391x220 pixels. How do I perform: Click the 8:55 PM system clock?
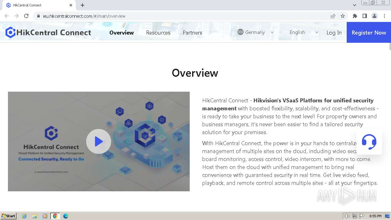point(375,216)
